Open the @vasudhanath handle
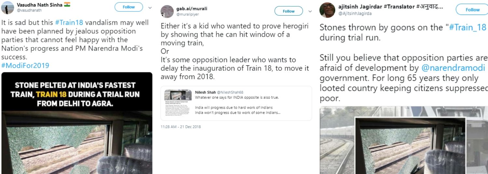 point(29,10)
